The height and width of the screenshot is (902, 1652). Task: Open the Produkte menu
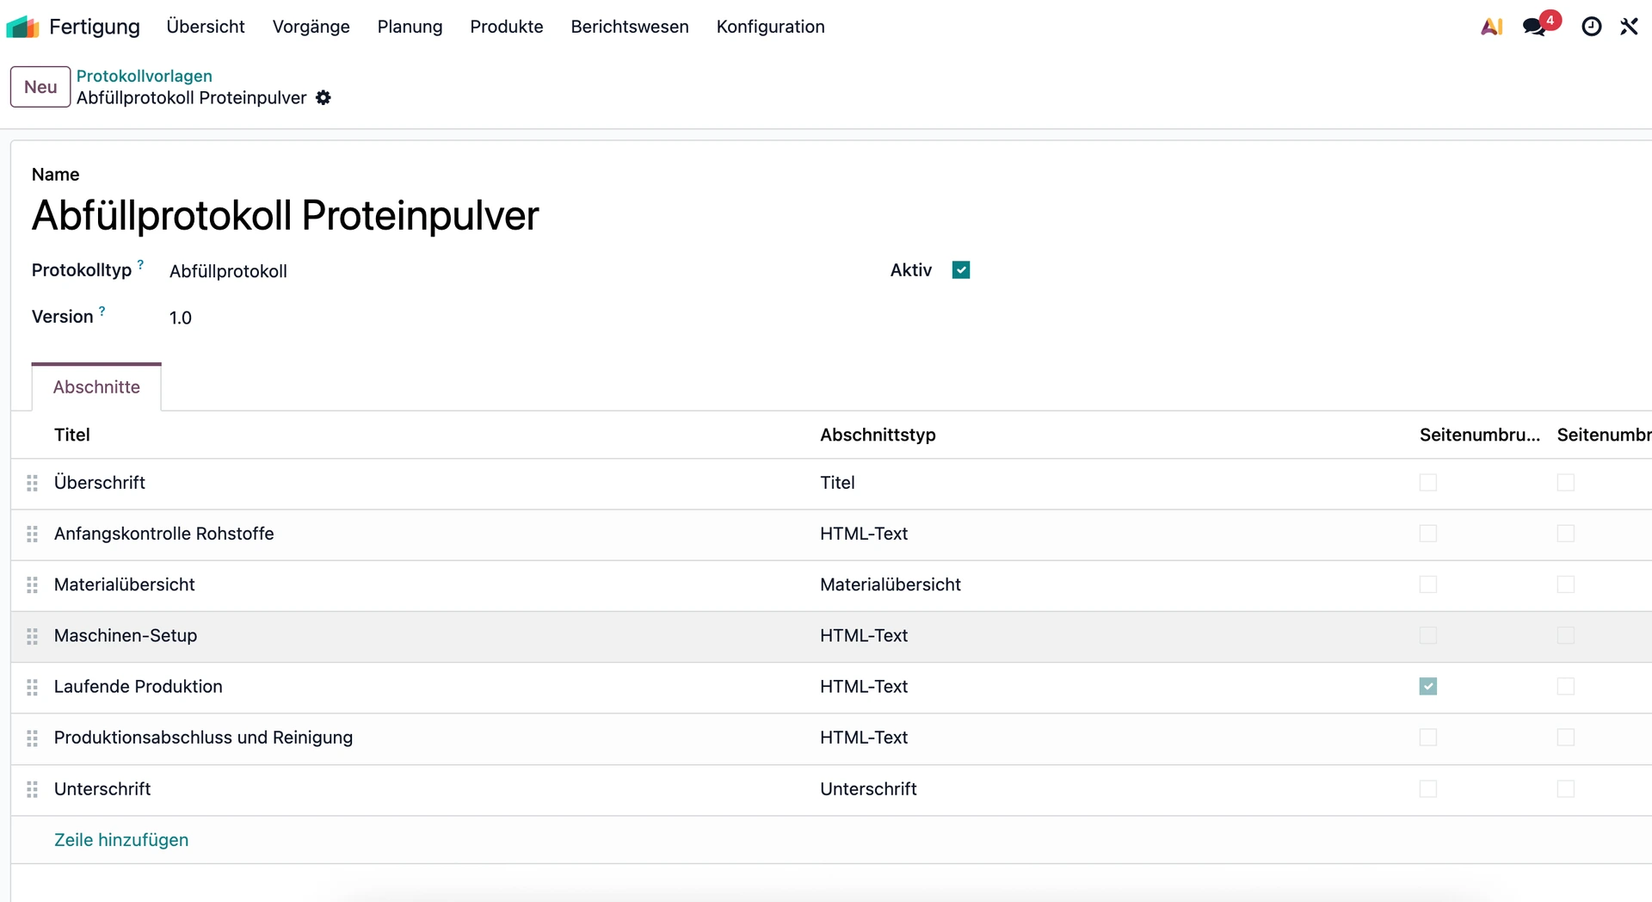pyautogui.click(x=507, y=27)
